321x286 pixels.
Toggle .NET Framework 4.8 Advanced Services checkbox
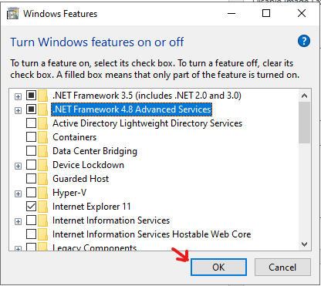coord(31,109)
